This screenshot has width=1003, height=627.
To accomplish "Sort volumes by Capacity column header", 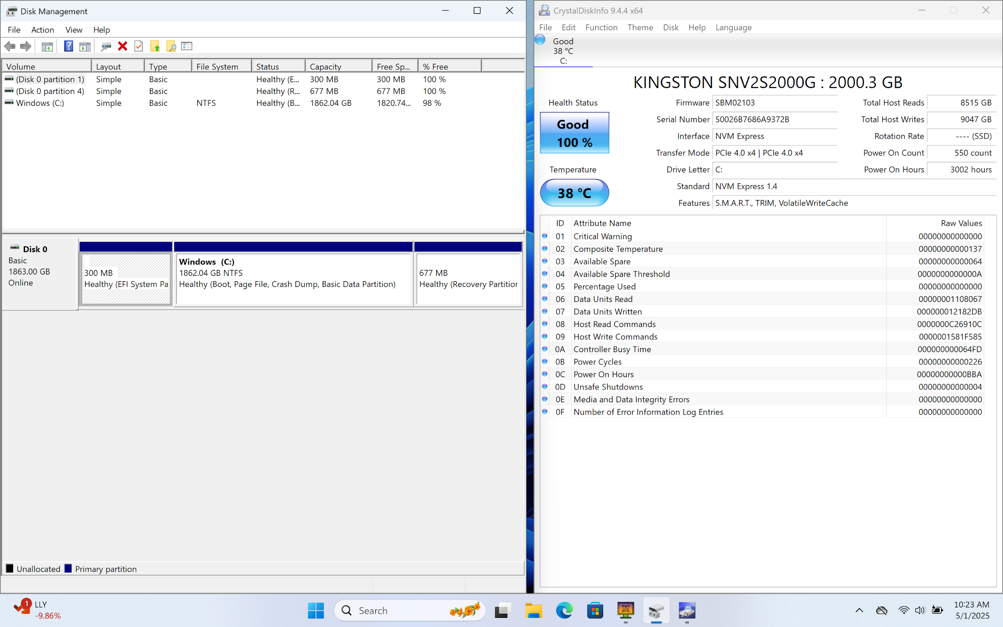I will (x=339, y=67).
